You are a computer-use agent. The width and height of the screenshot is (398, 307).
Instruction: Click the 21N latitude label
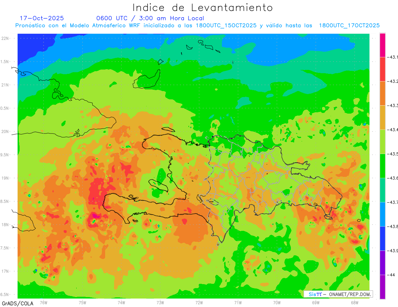(5, 85)
